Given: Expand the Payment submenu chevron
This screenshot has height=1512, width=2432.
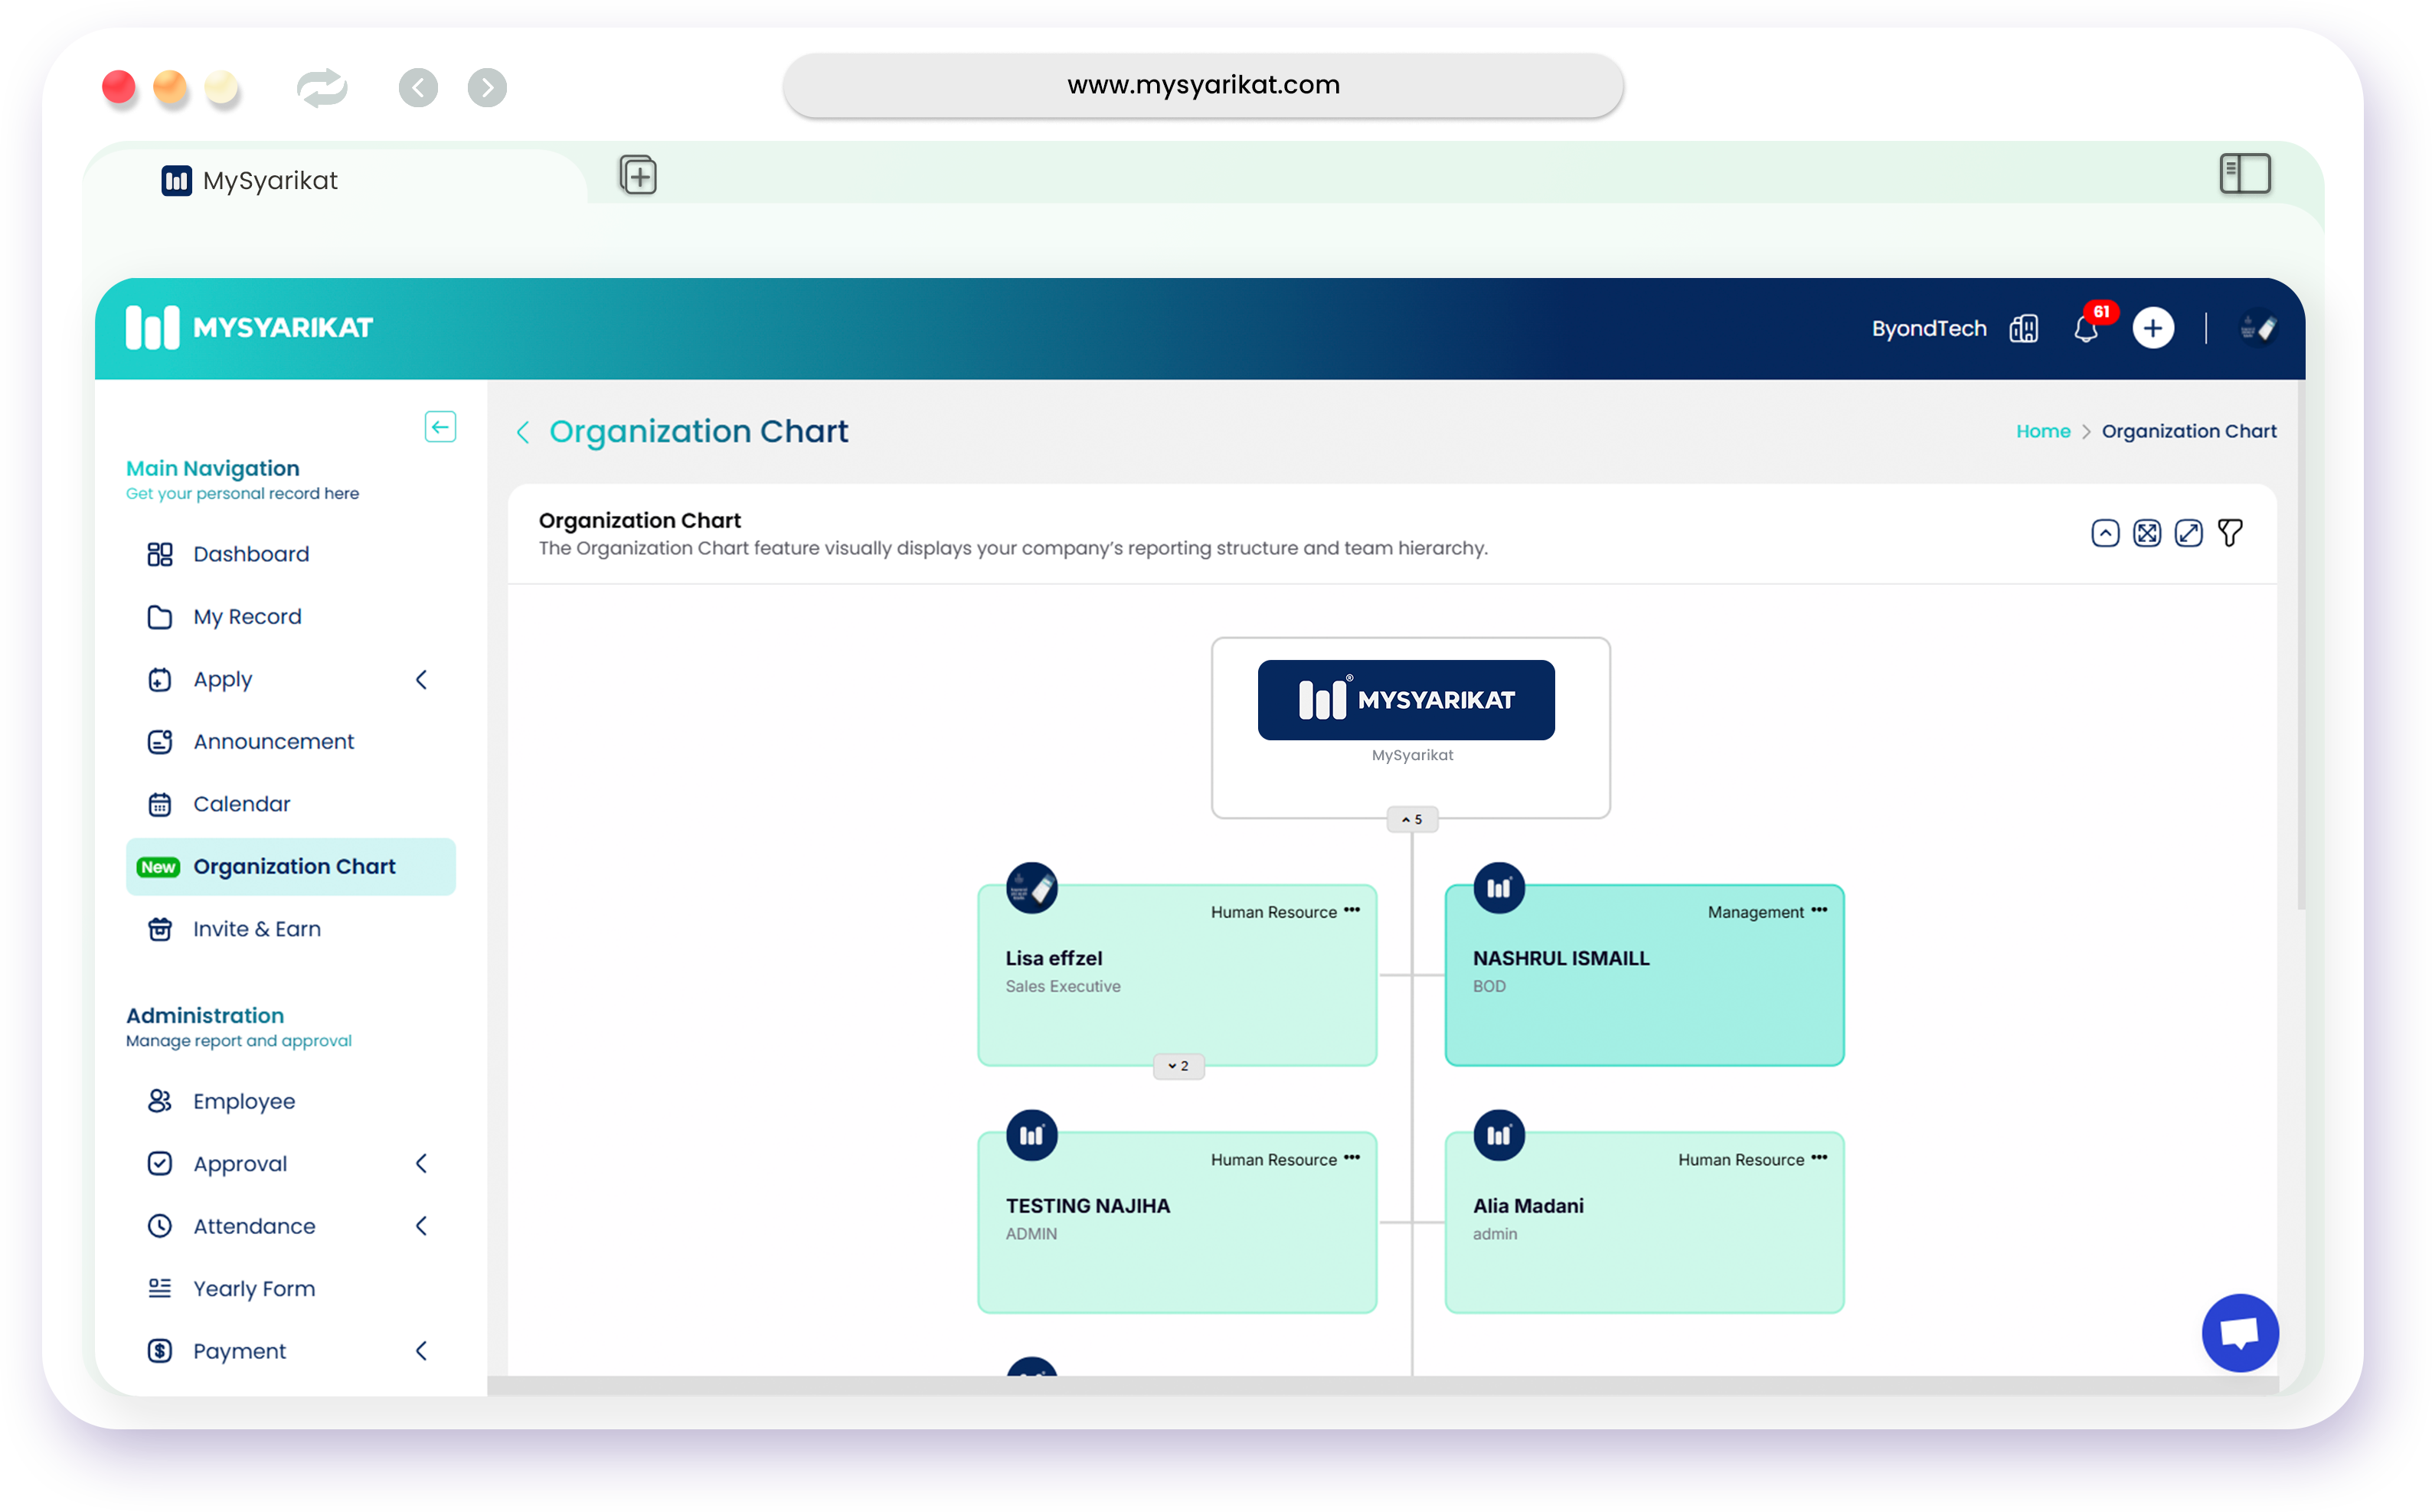Looking at the screenshot, I should pos(421,1351).
